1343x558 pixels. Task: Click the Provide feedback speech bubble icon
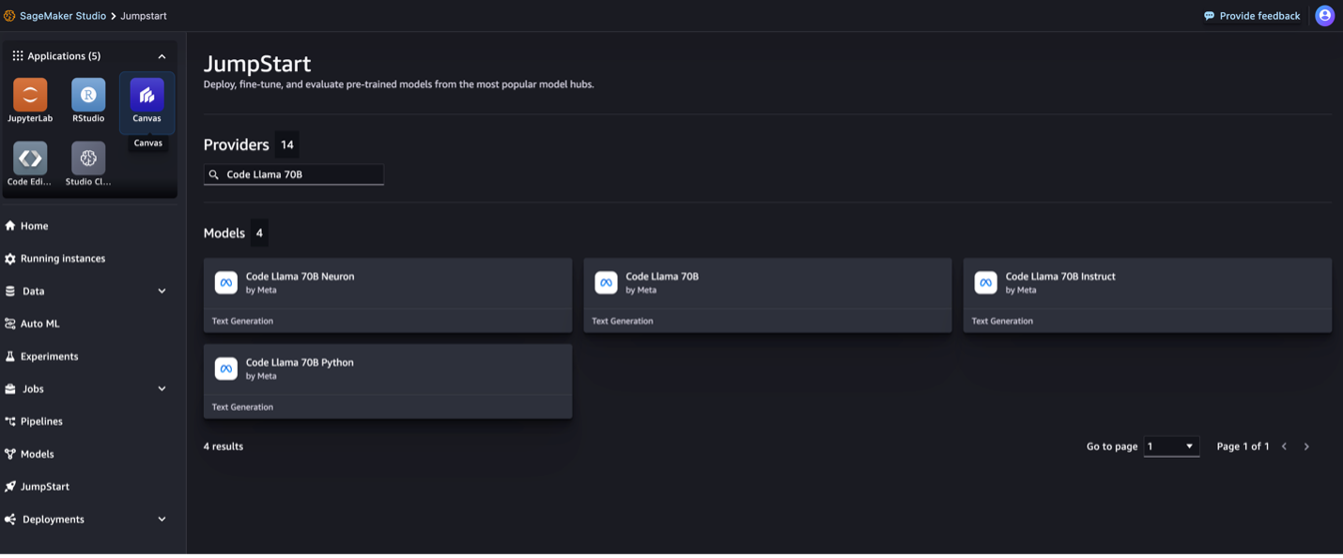coord(1210,16)
